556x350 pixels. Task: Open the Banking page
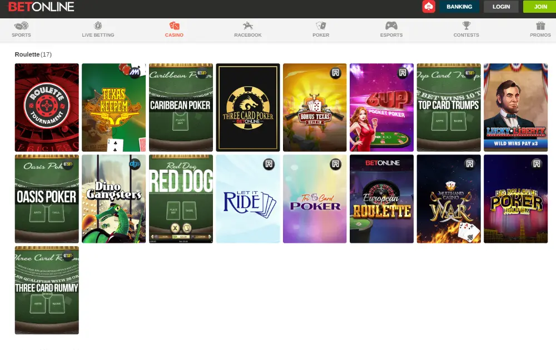tap(459, 6)
